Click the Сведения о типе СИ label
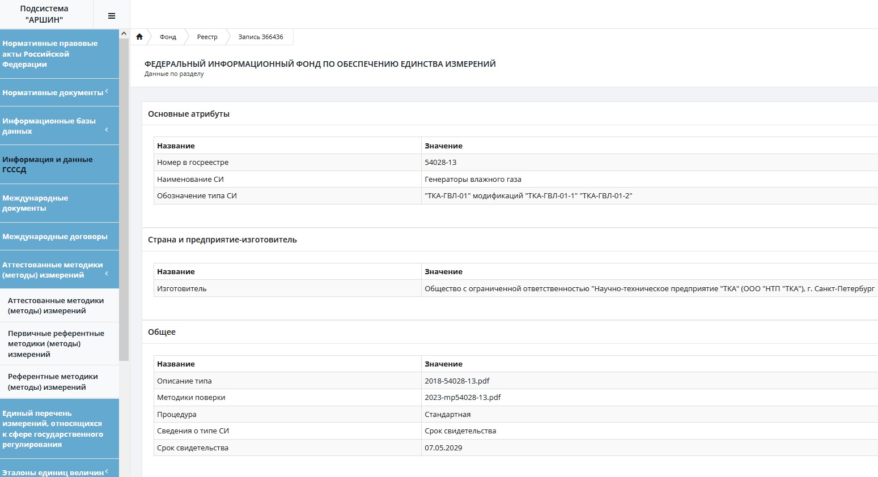The width and height of the screenshot is (878, 477). click(x=193, y=431)
